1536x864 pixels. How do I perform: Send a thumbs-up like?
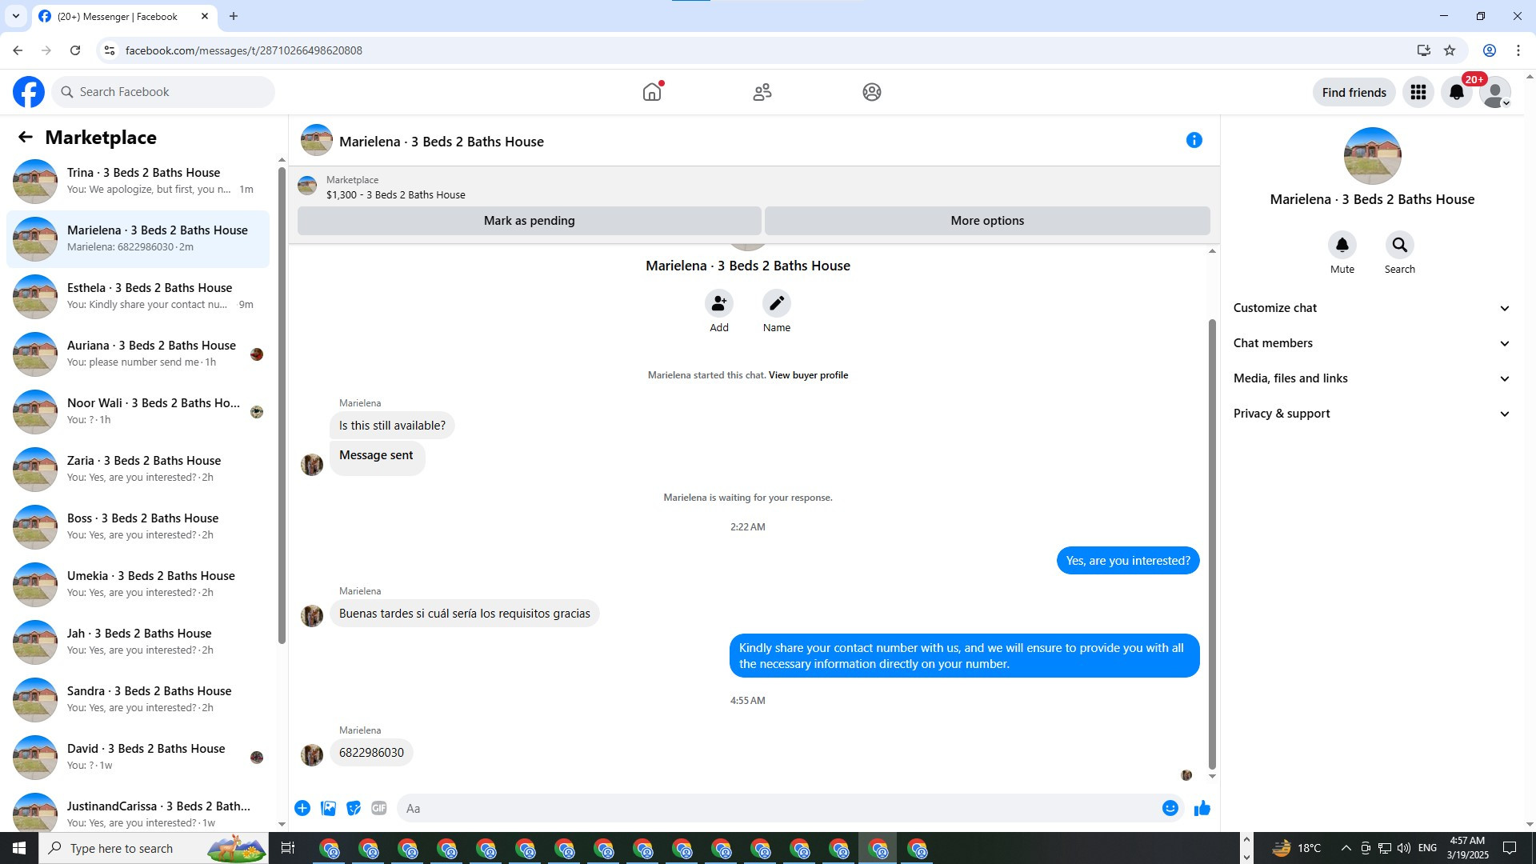[x=1202, y=808]
